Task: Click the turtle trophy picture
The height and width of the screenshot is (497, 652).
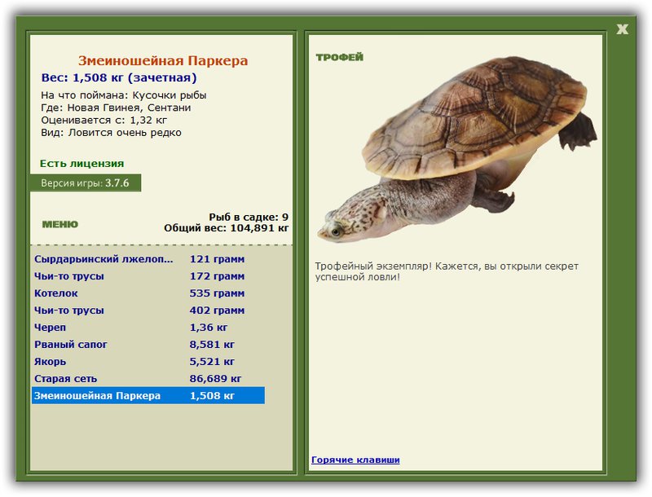Action: [x=457, y=150]
